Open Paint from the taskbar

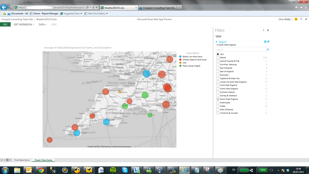point(220,170)
